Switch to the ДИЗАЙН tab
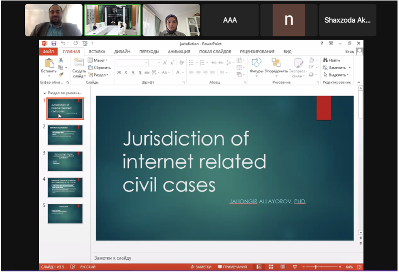The height and width of the screenshot is (273, 399). pyautogui.click(x=122, y=52)
